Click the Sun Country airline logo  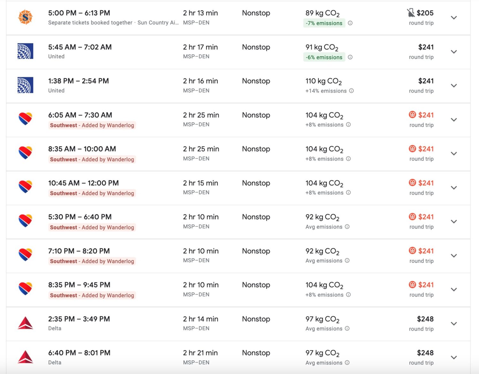[25, 18]
